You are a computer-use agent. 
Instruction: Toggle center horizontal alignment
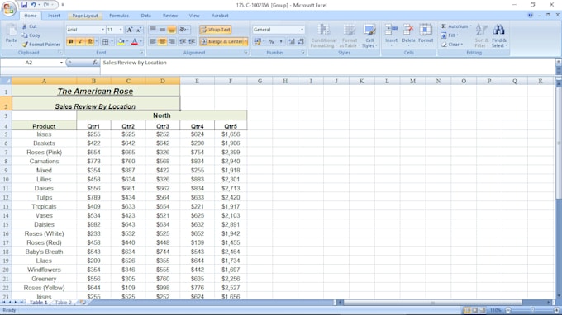tap(162, 41)
